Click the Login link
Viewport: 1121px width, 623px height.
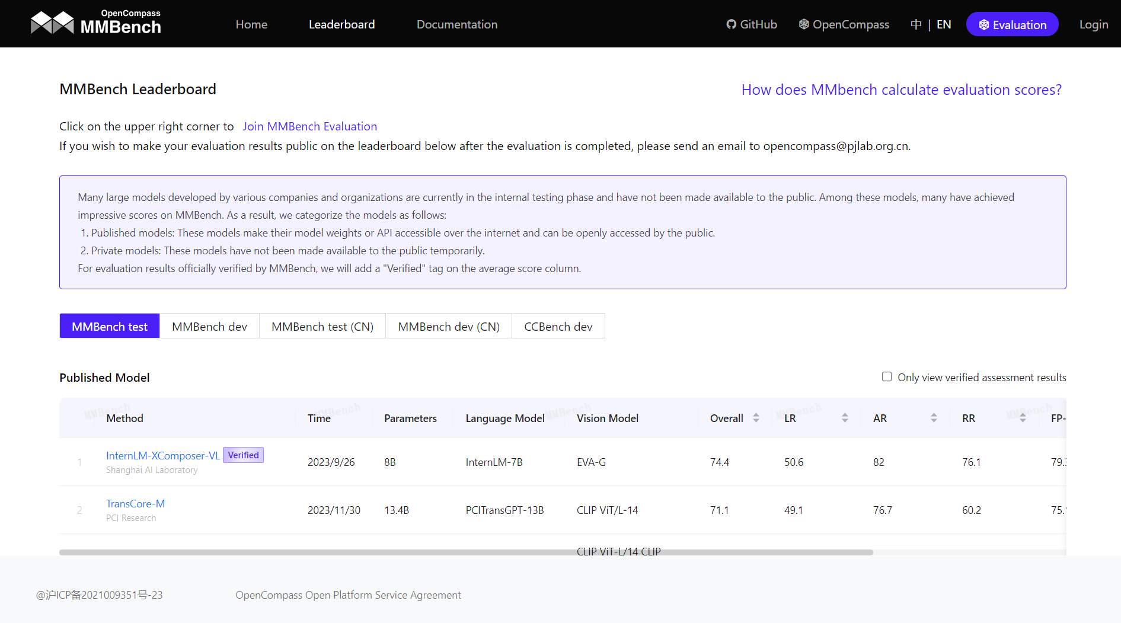click(x=1094, y=24)
